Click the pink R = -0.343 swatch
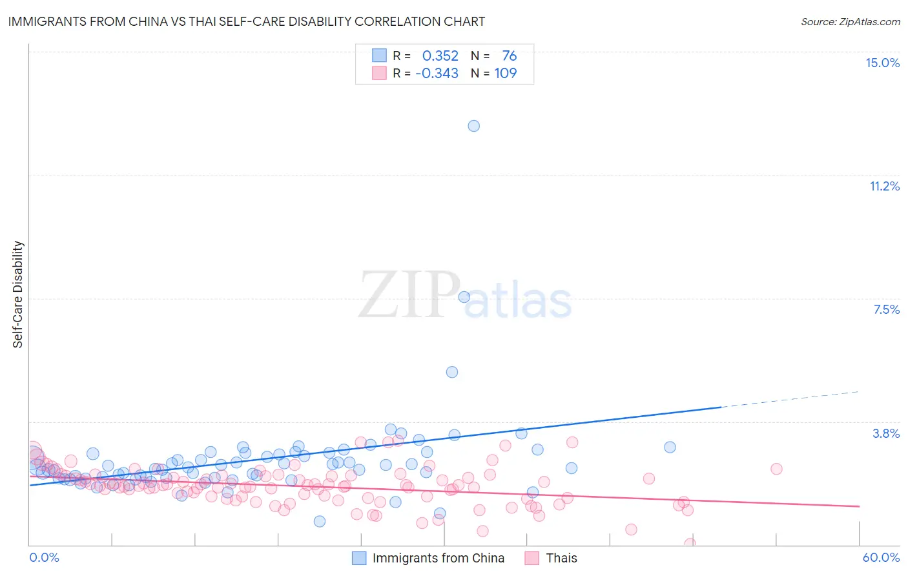 click(x=379, y=73)
